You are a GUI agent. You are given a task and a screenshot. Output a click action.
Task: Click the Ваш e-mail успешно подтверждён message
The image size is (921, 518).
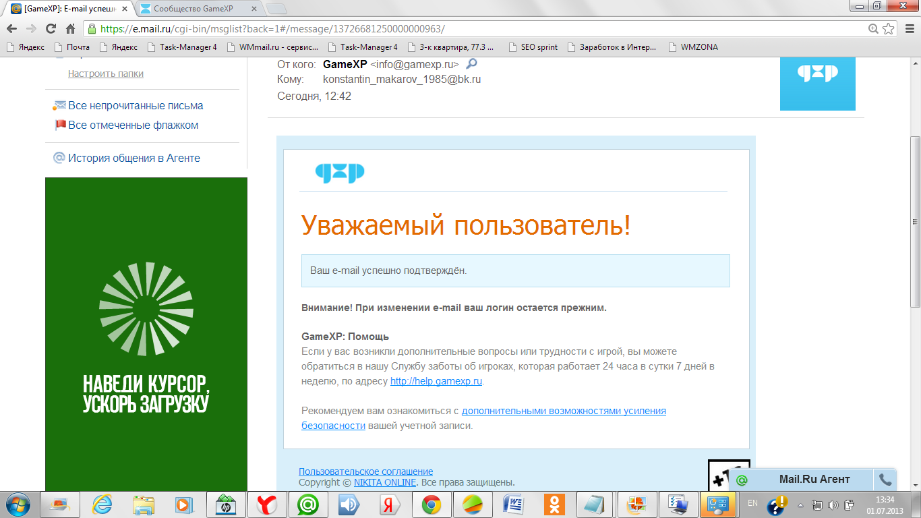[516, 270]
